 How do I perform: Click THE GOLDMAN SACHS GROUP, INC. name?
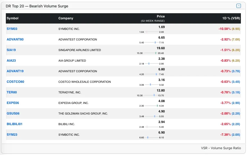pos(83,113)
